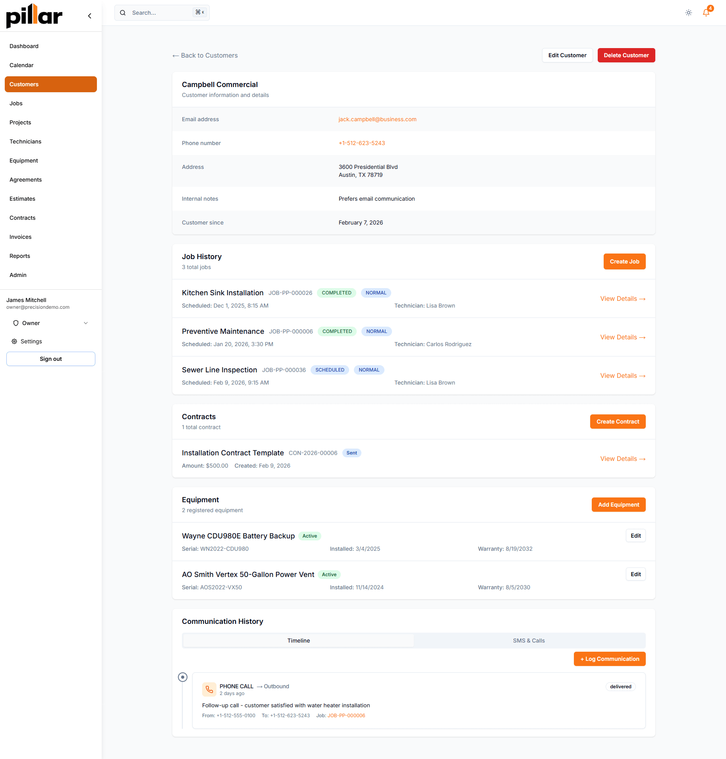Expand the Owner role dropdown

[86, 323]
